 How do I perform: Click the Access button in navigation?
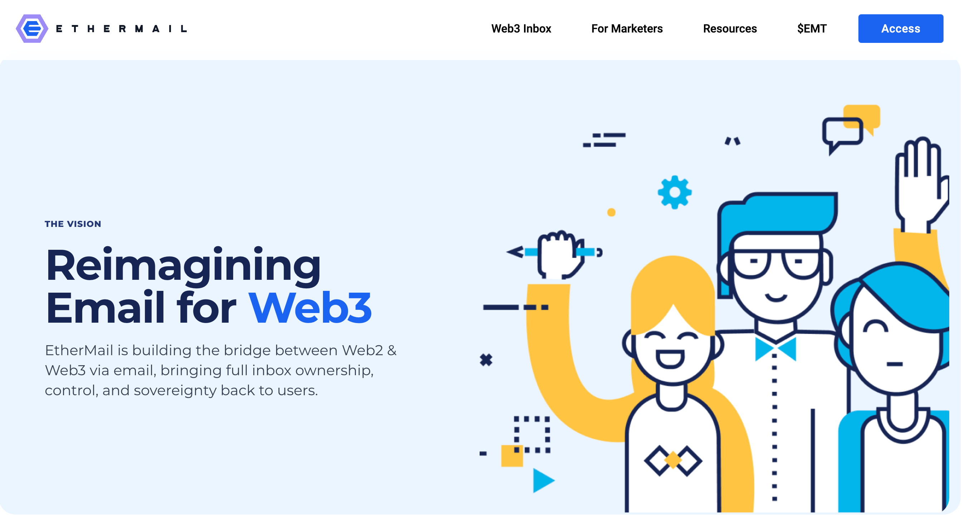point(901,29)
